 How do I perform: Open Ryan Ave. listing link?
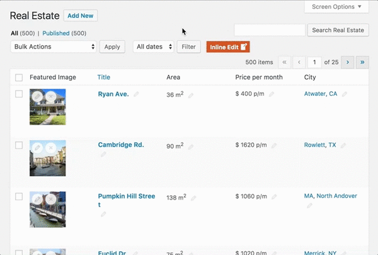coord(113,94)
